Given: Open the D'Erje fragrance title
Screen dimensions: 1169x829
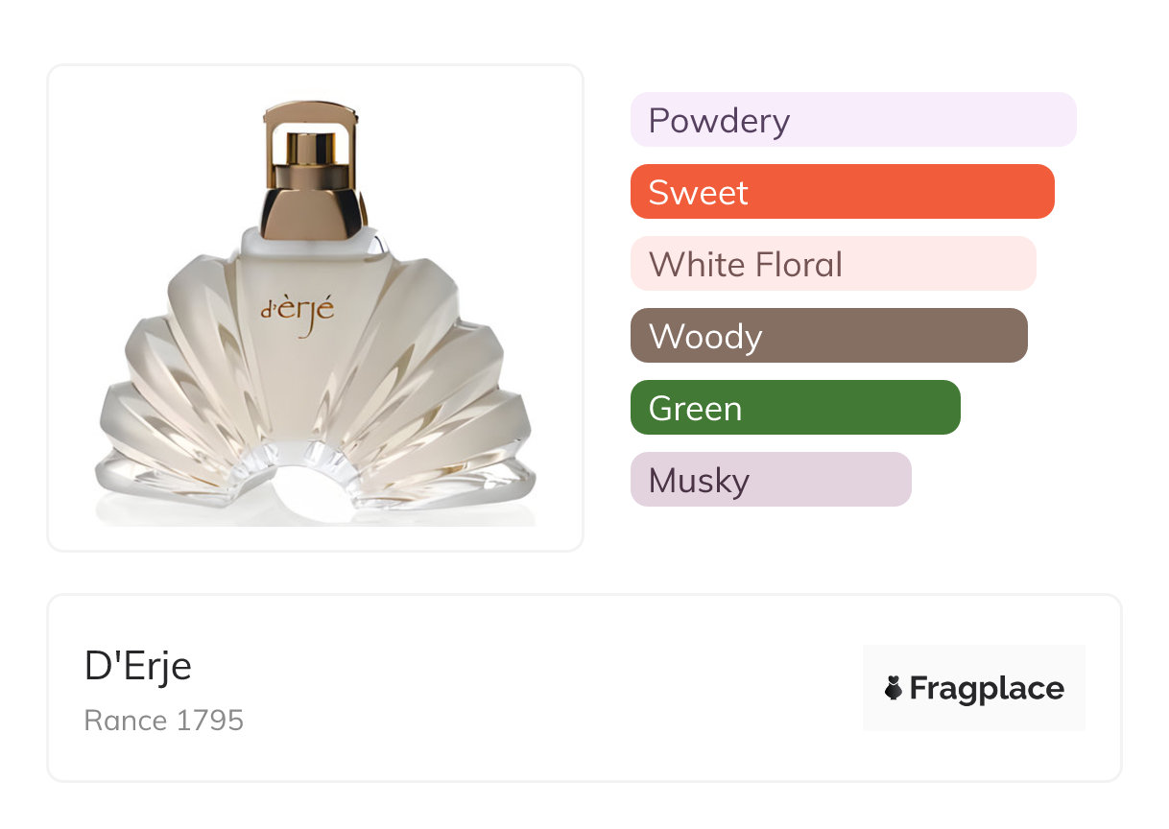Looking at the screenshot, I should pos(138,667).
